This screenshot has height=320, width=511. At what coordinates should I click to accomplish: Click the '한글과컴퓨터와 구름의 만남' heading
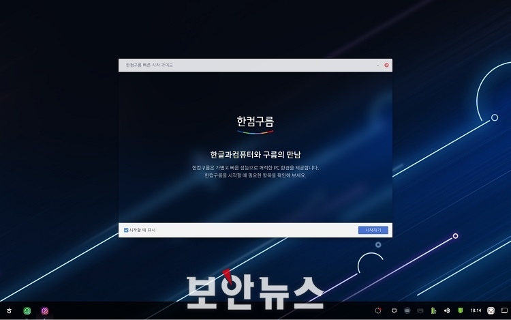point(255,155)
